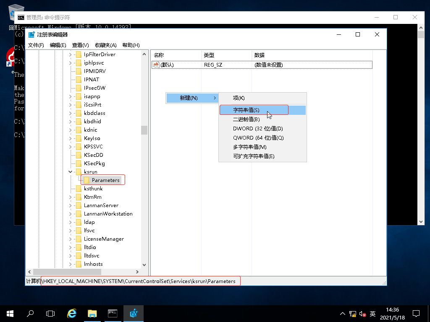Open the Action Center notification icon
430x322 pixels.
pyautogui.click(x=416, y=313)
